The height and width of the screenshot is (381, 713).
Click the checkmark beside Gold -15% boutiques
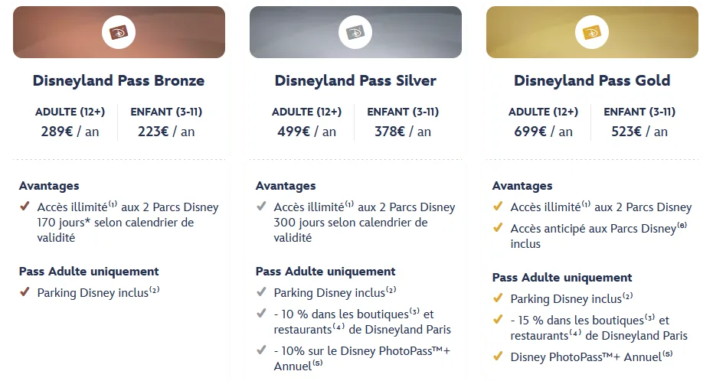click(x=498, y=320)
